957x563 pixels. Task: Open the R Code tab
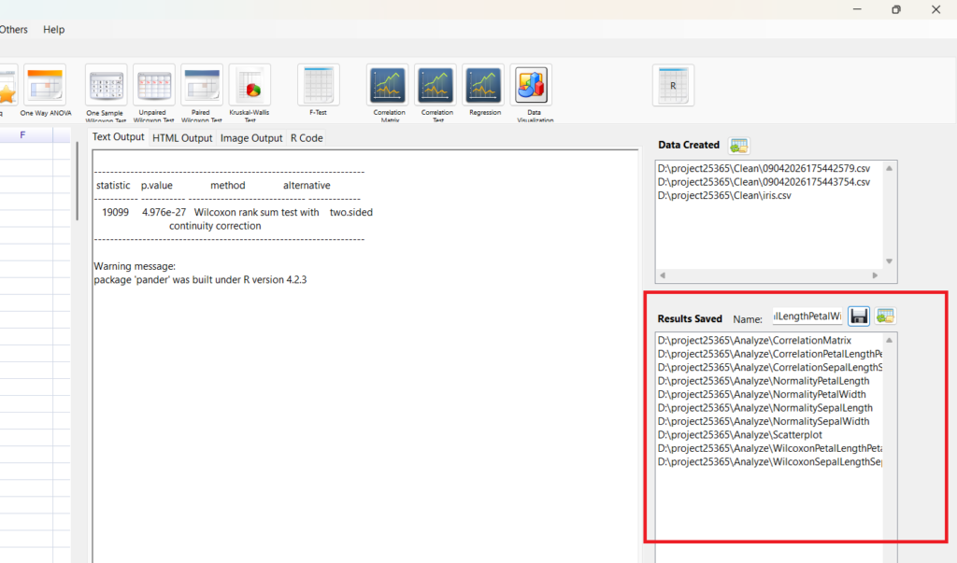click(307, 138)
